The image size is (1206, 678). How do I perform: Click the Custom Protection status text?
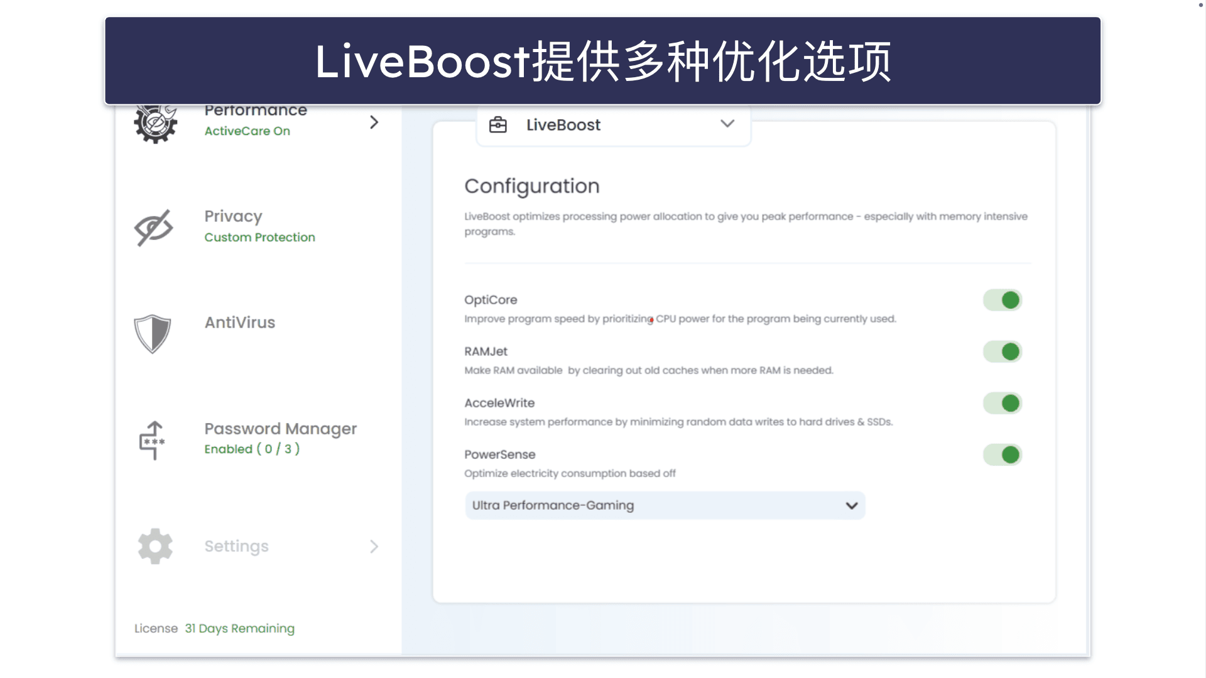(x=259, y=237)
